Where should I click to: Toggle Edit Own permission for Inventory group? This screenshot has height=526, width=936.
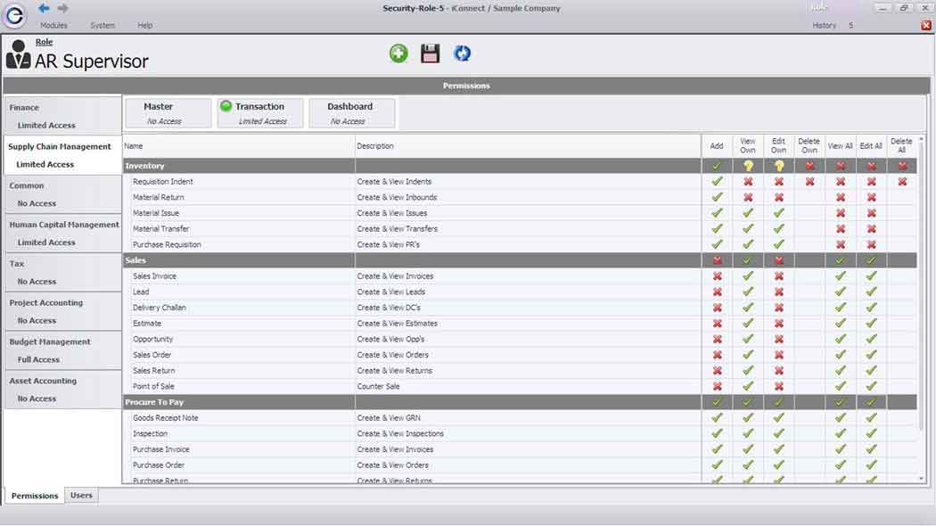(x=778, y=166)
